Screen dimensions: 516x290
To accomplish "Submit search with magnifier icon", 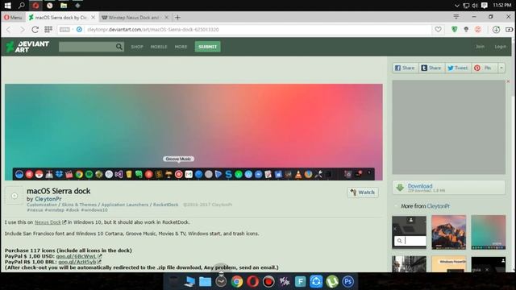I will (119, 47).
